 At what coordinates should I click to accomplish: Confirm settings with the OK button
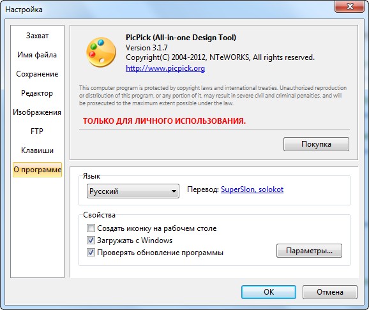[269, 292]
